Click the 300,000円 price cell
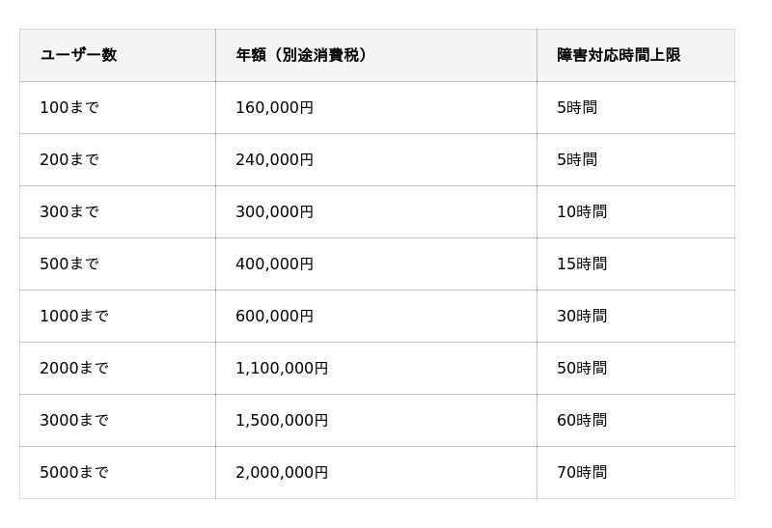Screen dimensions: 772x528 click(274, 211)
